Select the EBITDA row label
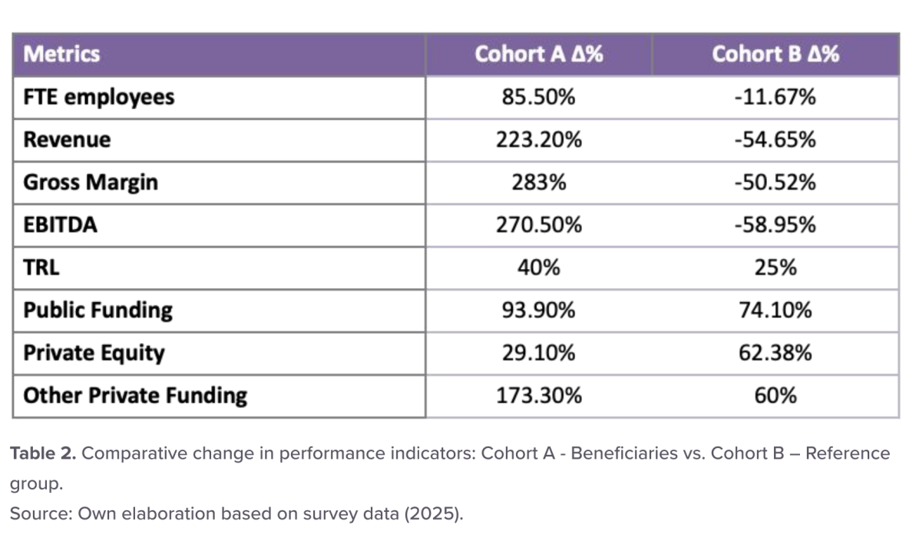Screen dimensions: 916x538 tap(61, 225)
